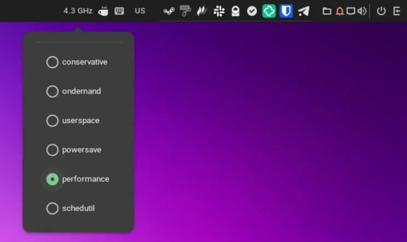Click the Telegram paper plane icon
The height and width of the screenshot is (242, 407).
[x=304, y=11]
